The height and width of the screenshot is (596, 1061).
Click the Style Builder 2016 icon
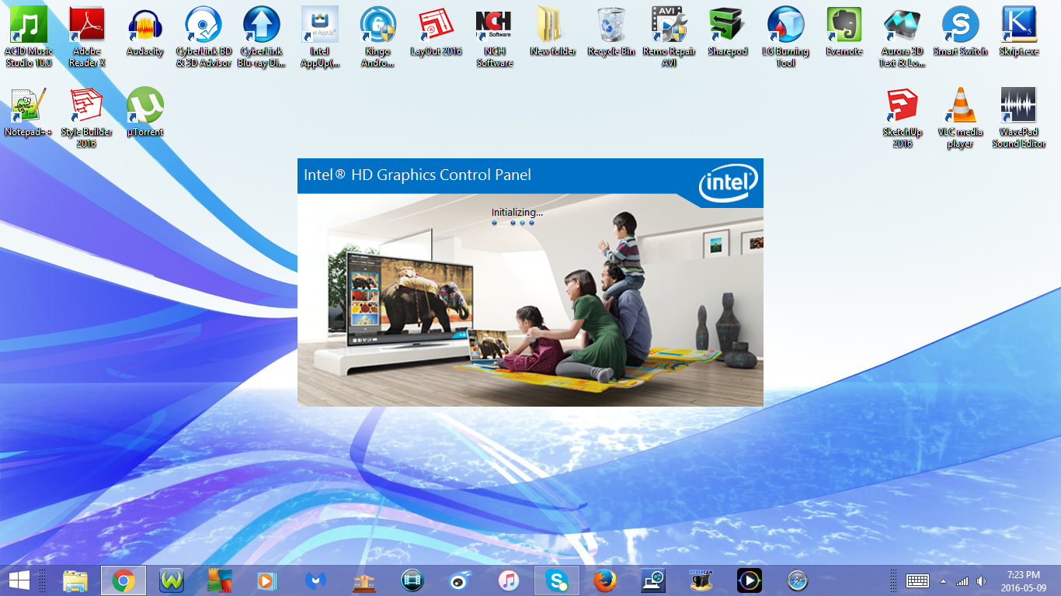[x=87, y=117]
